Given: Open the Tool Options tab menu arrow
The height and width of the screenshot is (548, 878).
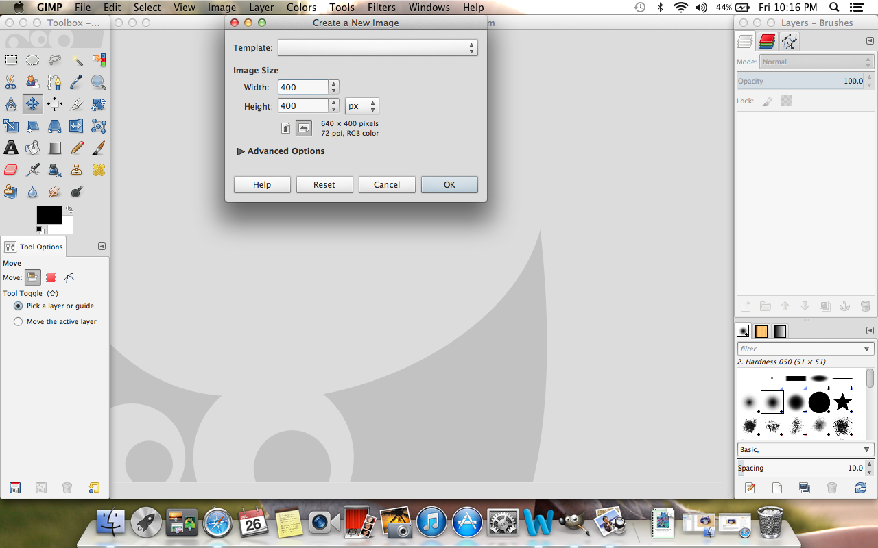Looking at the screenshot, I should coord(102,246).
